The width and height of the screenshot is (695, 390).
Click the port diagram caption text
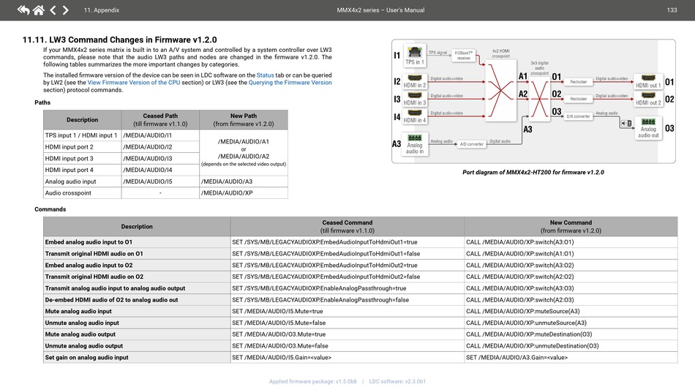533,172
